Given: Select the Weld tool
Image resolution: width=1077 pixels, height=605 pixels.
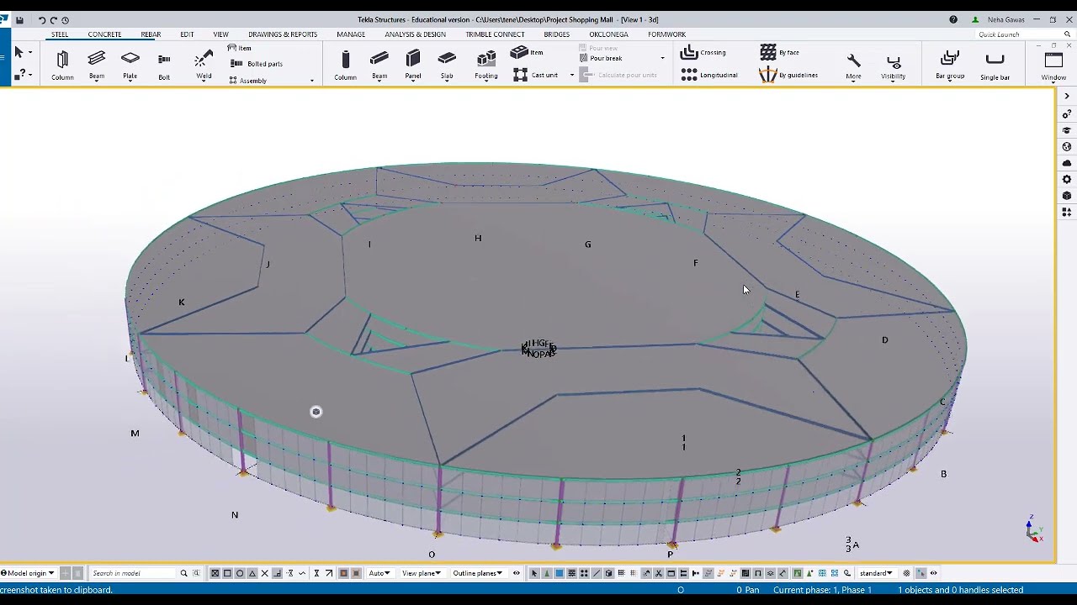Looking at the screenshot, I should point(204,66).
